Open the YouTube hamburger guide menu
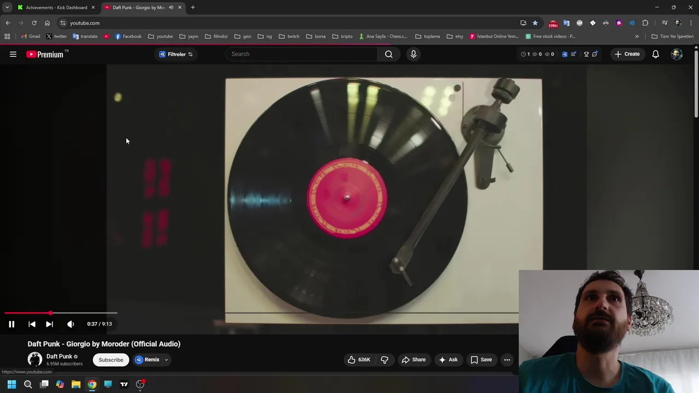699x393 pixels. (13, 54)
